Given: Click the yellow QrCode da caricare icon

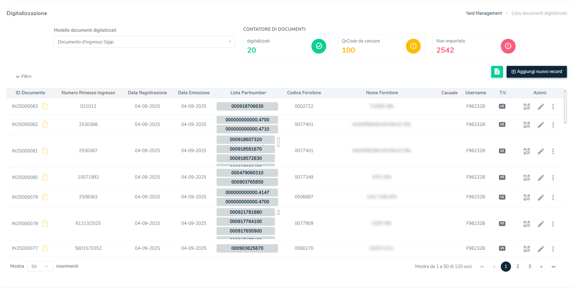Looking at the screenshot, I should (x=413, y=46).
